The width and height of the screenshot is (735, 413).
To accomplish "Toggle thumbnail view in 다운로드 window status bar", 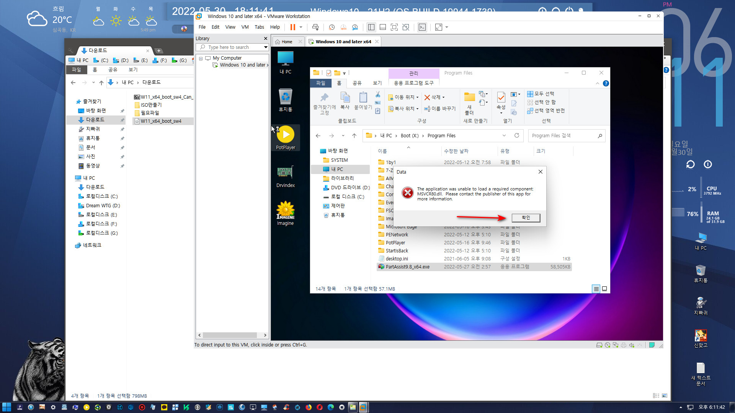I will (665, 396).
